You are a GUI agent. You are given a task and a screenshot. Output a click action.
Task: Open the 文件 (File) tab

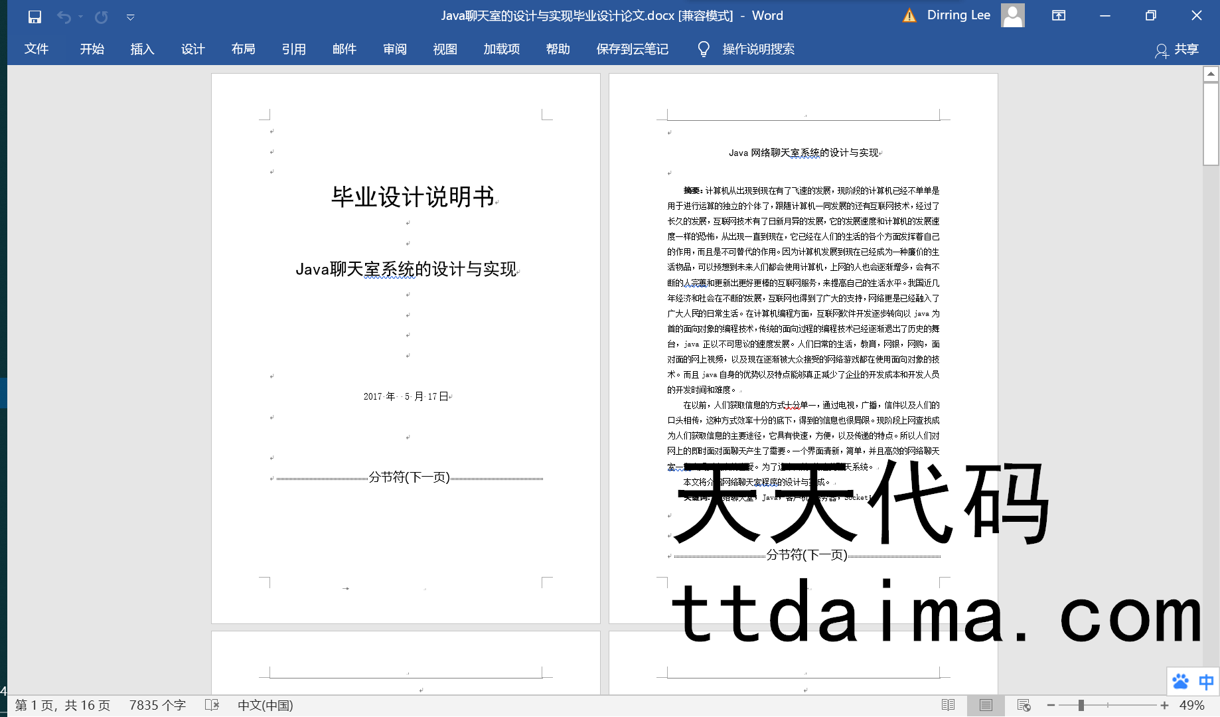click(37, 49)
